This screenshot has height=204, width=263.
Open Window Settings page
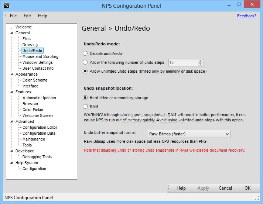click(x=38, y=62)
